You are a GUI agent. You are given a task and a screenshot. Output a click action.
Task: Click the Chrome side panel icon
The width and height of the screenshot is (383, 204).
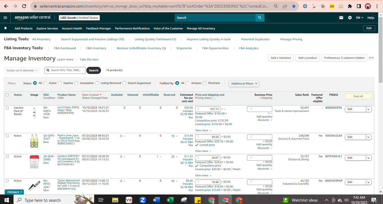point(359,6)
